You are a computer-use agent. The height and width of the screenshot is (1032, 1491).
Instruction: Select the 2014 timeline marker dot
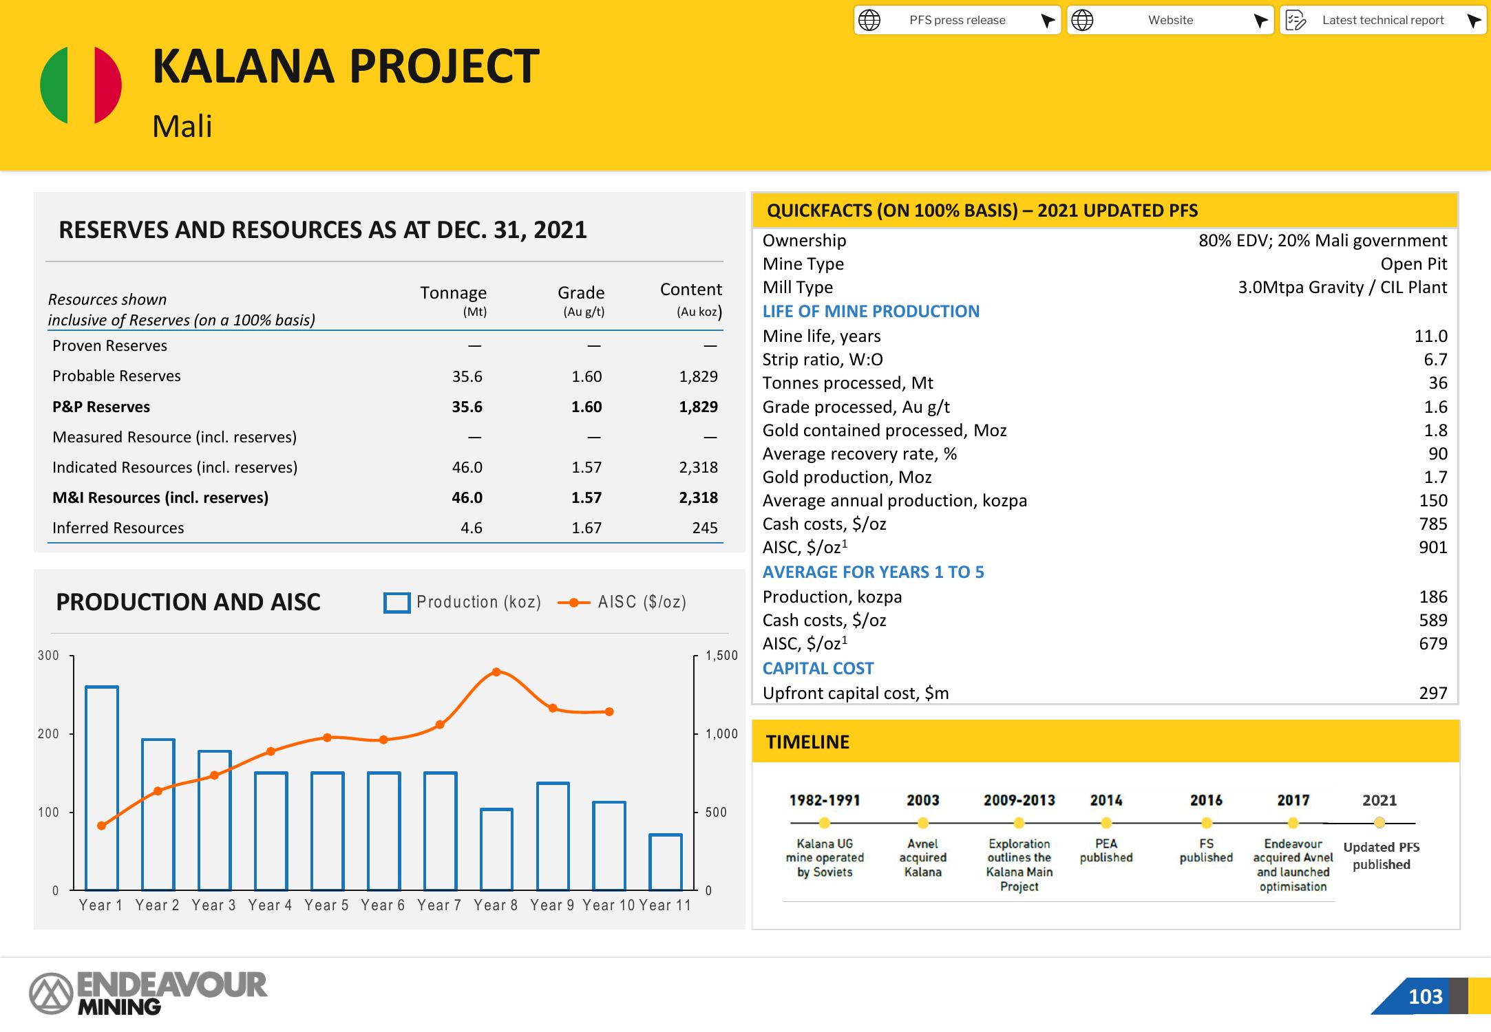pos(1106,823)
